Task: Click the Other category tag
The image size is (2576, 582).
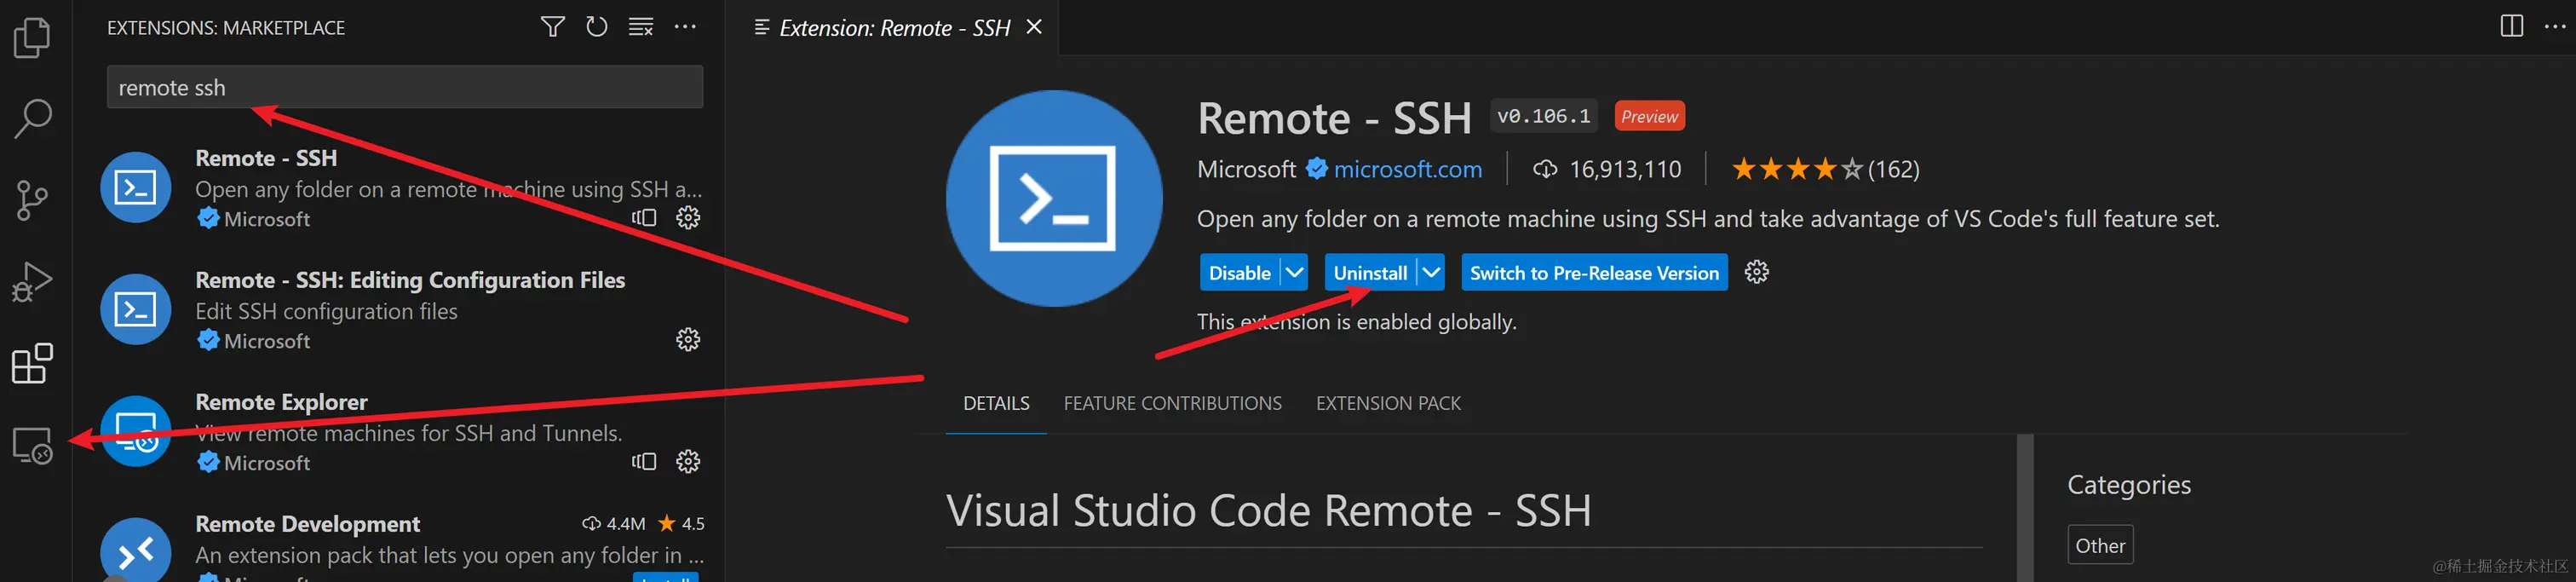Action: (x=2100, y=545)
